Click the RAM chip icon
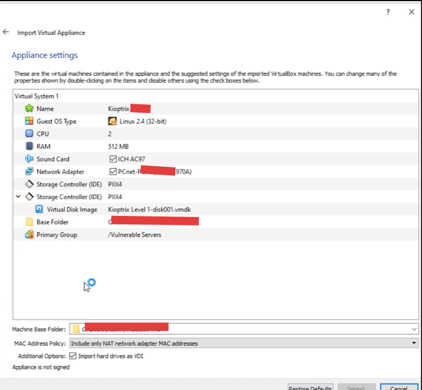422x390 pixels. click(x=29, y=146)
